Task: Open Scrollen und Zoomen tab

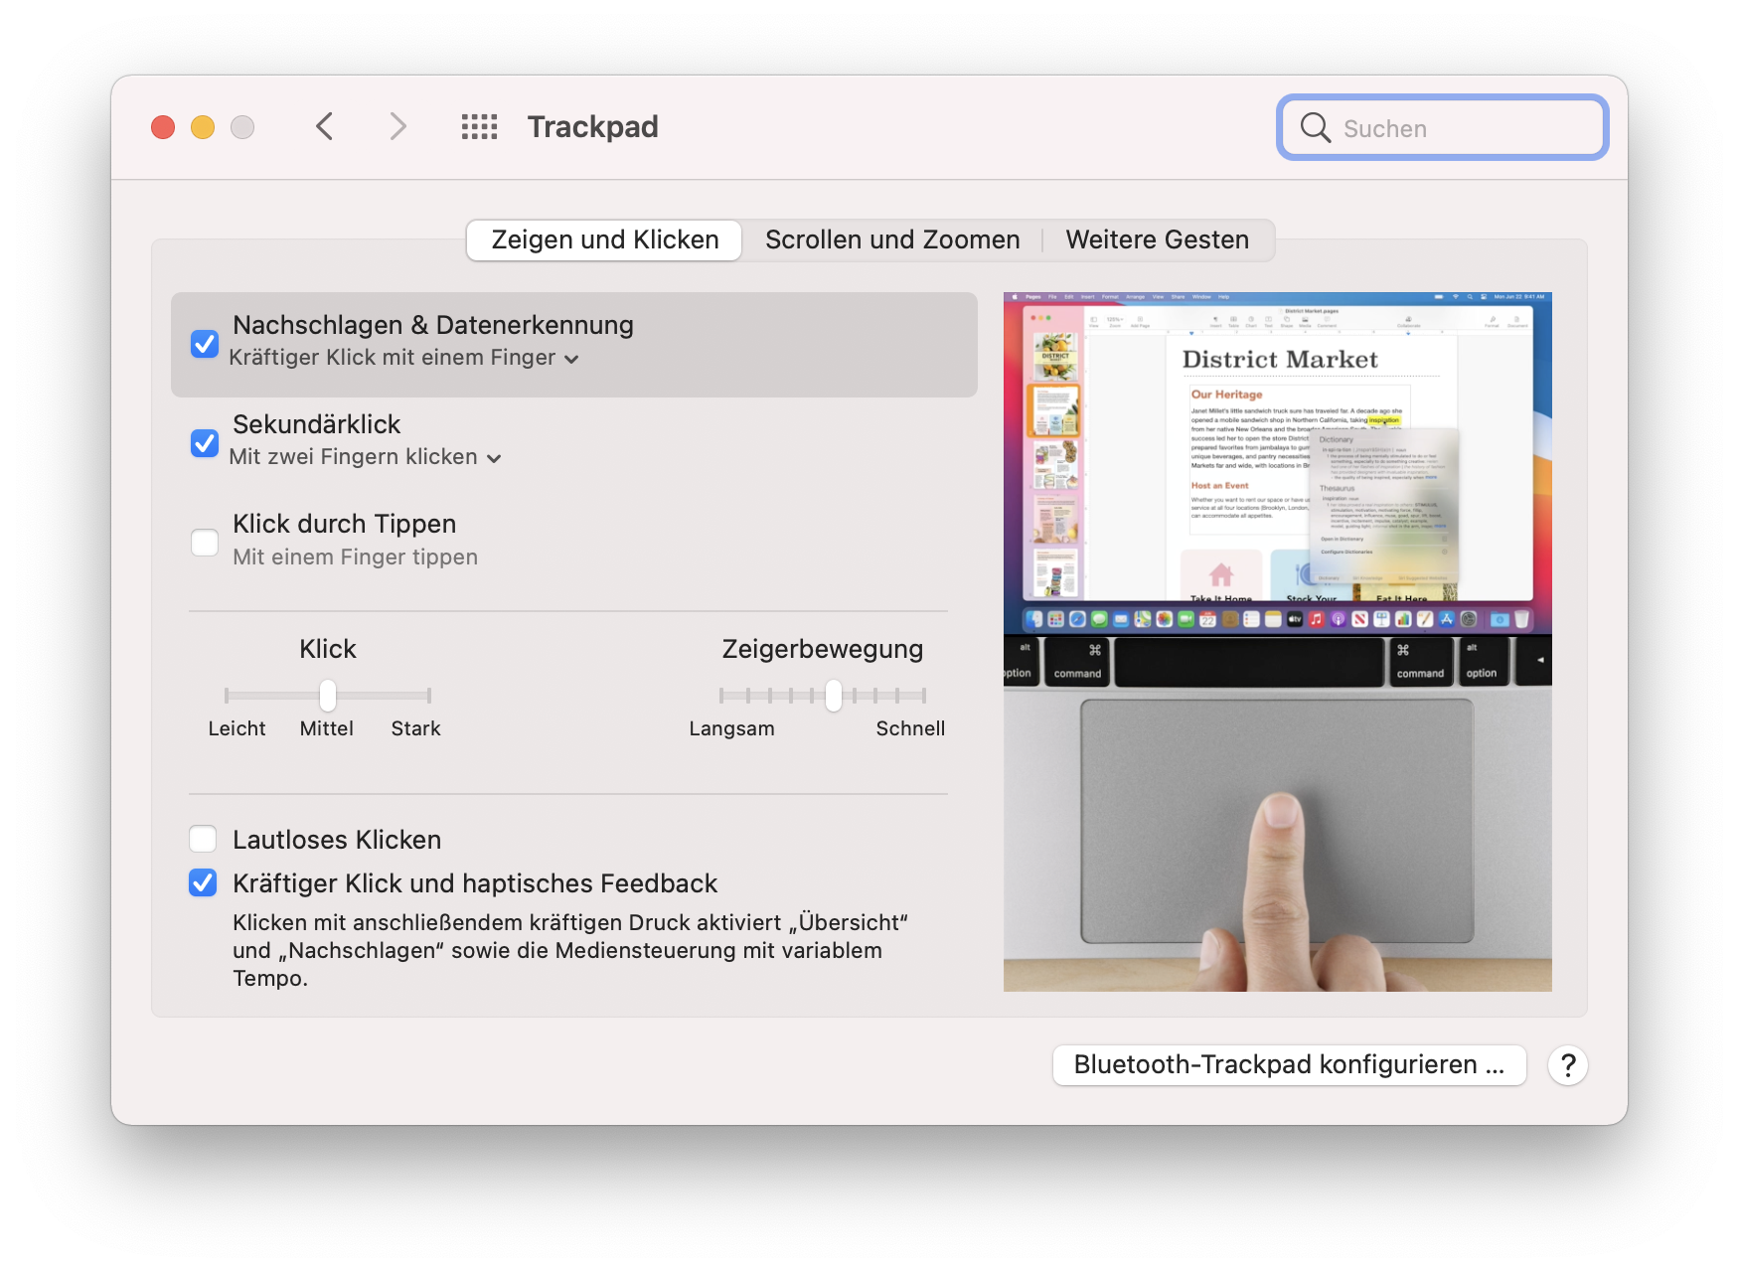Action: click(x=892, y=240)
